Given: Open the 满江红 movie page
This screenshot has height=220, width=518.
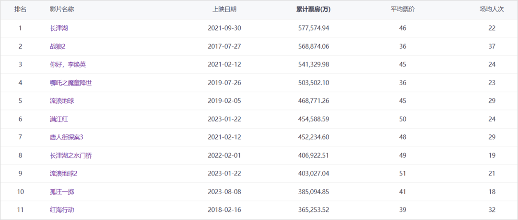Looking at the screenshot, I should [59, 119].
